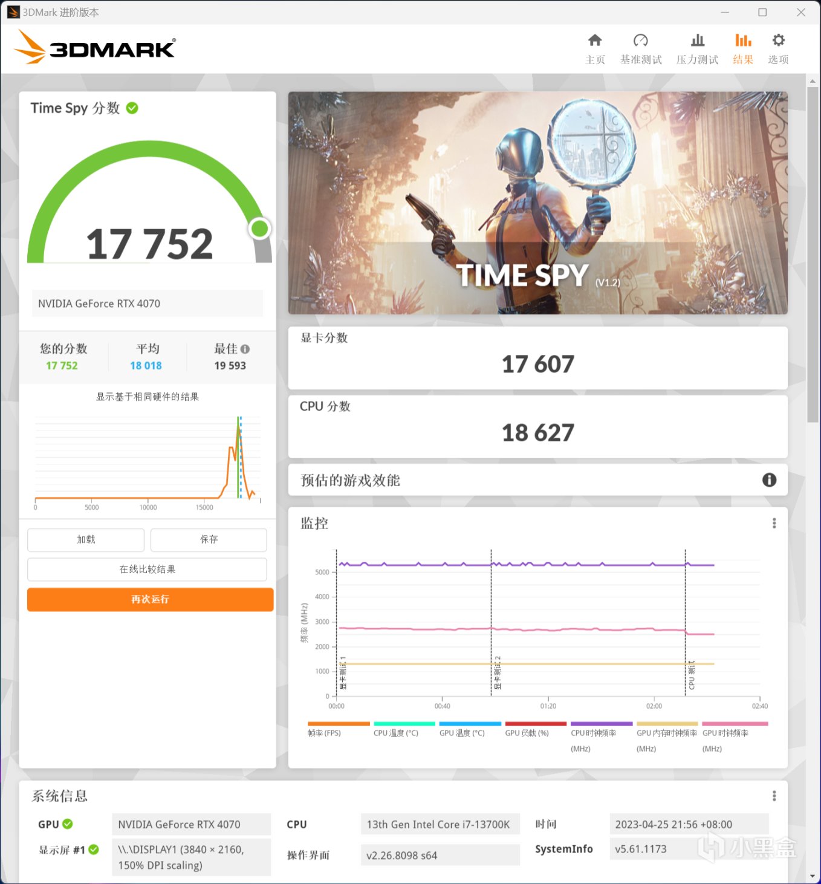Image resolution: width=821 pixels, height=884 pixels.
Task: Click green checkmark beside Time Spy 分数
Action: click(x=132, y=108)
